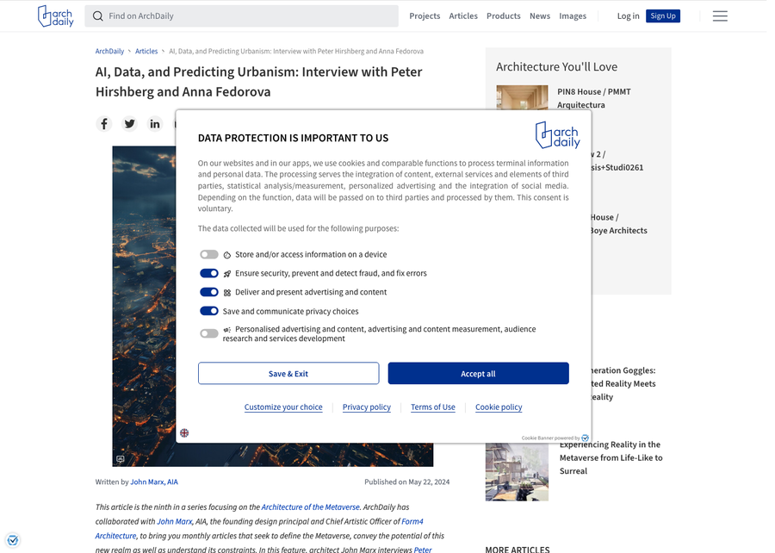Open PIN8 House / PMMT Arquitectura article

[593, 98]
